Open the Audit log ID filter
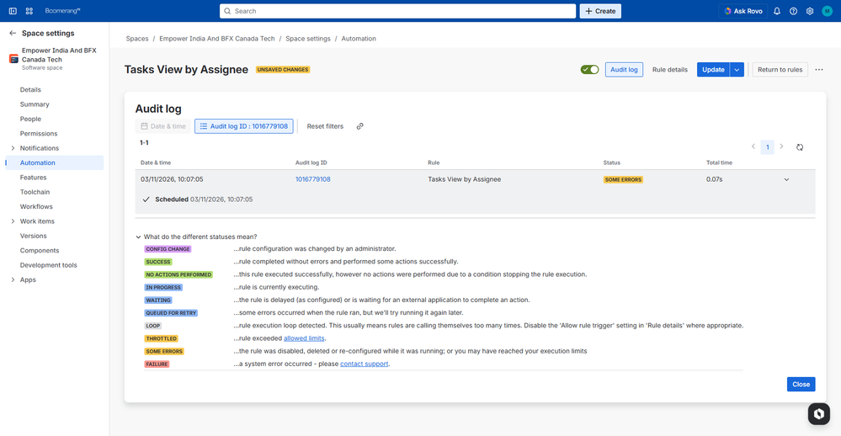Screen dimensions: 841x436 coord(244,126)
